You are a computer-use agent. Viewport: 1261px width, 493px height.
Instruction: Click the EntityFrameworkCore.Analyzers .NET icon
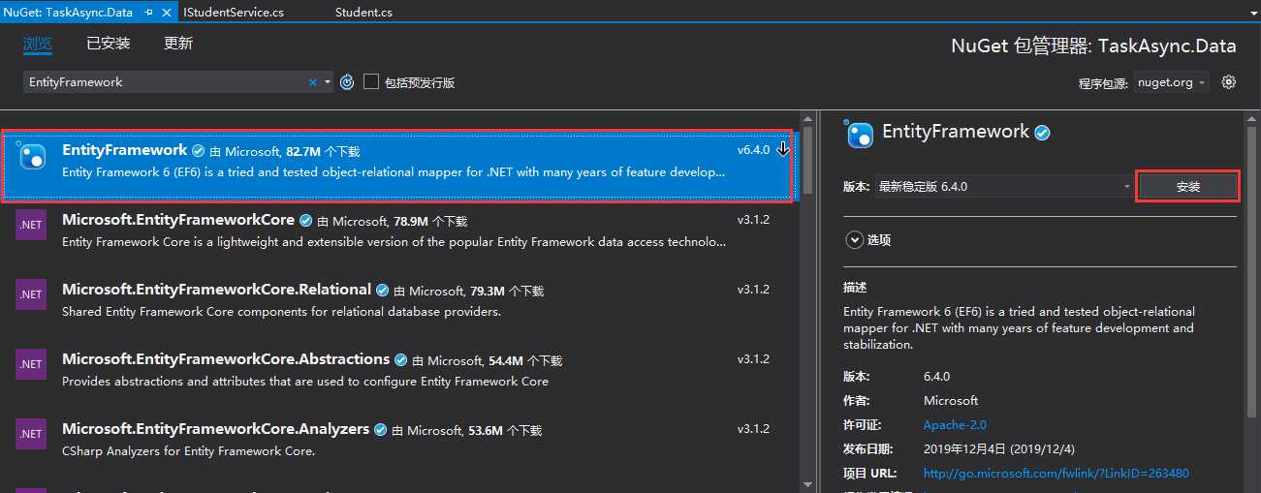[30, 434]
